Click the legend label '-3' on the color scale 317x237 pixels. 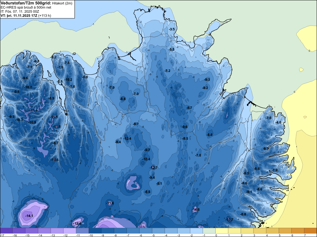[179, 235]
